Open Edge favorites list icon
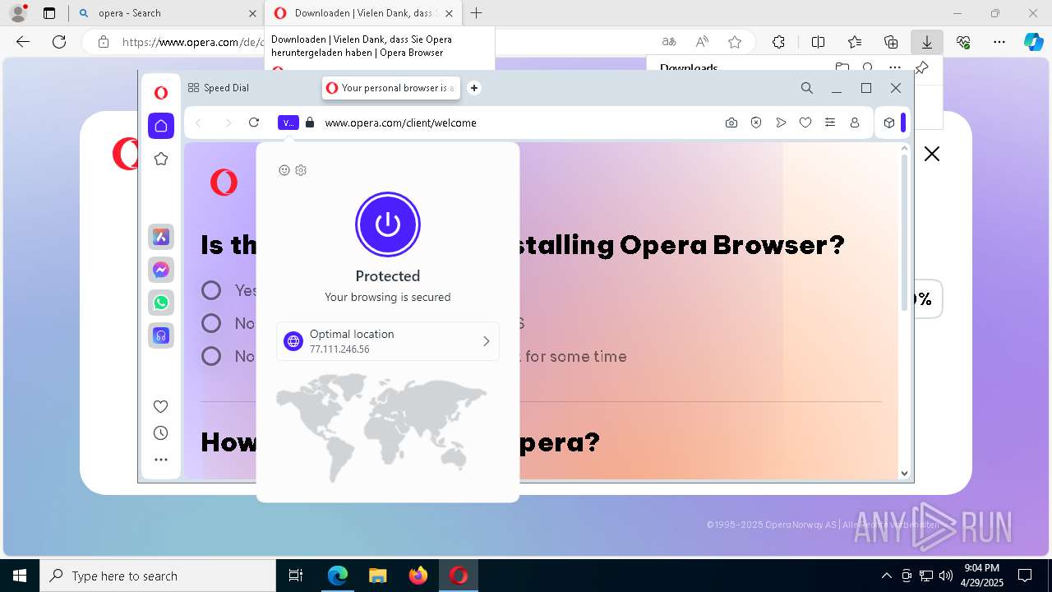 (x=855, y=42)
